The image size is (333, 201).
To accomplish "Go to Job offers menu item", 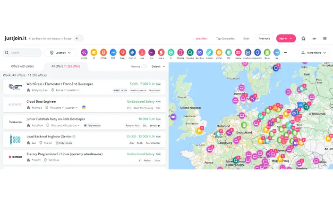I will 202,39.
